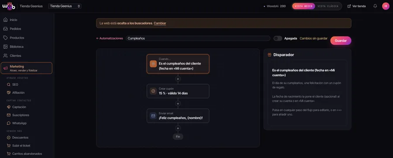Click the Crear cupón node icon
Screen dimensions: 393x158
coord(153,91)
